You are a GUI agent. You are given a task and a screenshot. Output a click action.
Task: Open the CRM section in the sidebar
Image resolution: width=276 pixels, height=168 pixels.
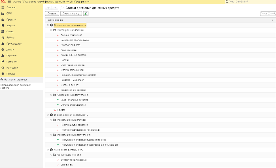tap(9, 13)
